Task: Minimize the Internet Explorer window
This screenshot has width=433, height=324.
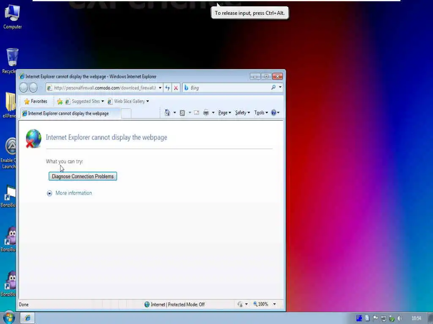Action: 255,77
